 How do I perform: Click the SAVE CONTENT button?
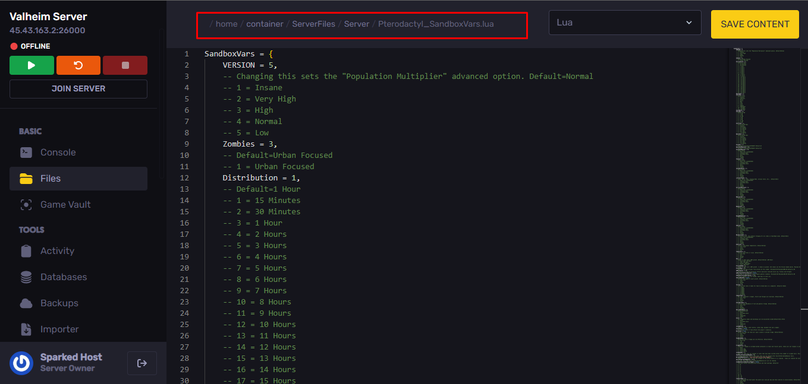[755, 24]
